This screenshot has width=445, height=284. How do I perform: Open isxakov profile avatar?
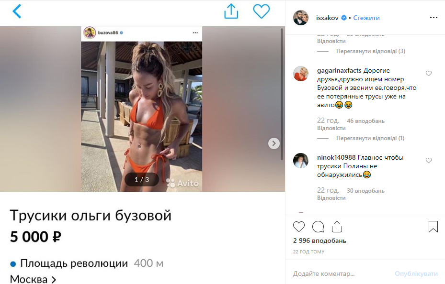[x=301, y=18]
